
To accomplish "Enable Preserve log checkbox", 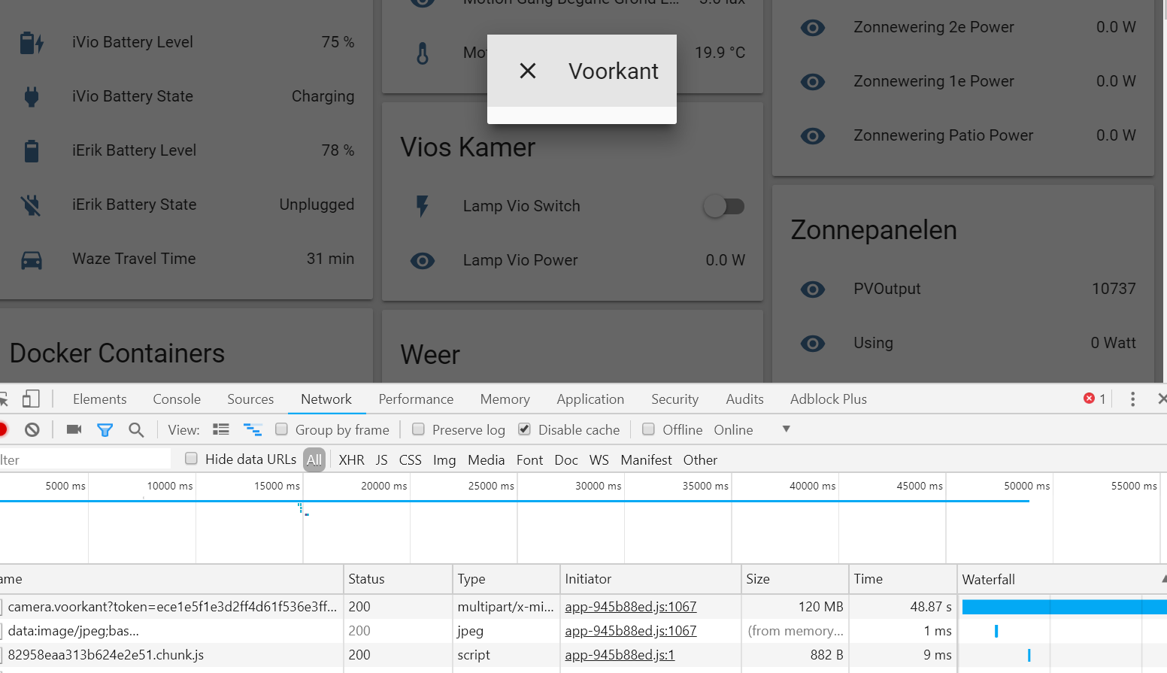I will (x=418, y=429).
